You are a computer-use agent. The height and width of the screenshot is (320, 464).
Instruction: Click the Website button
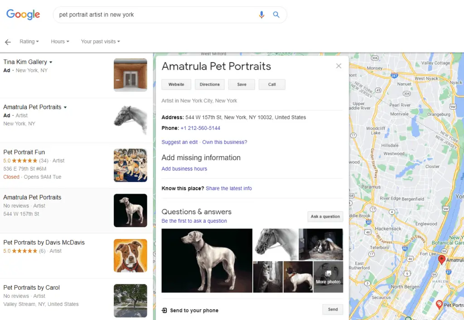pos(176,85)
